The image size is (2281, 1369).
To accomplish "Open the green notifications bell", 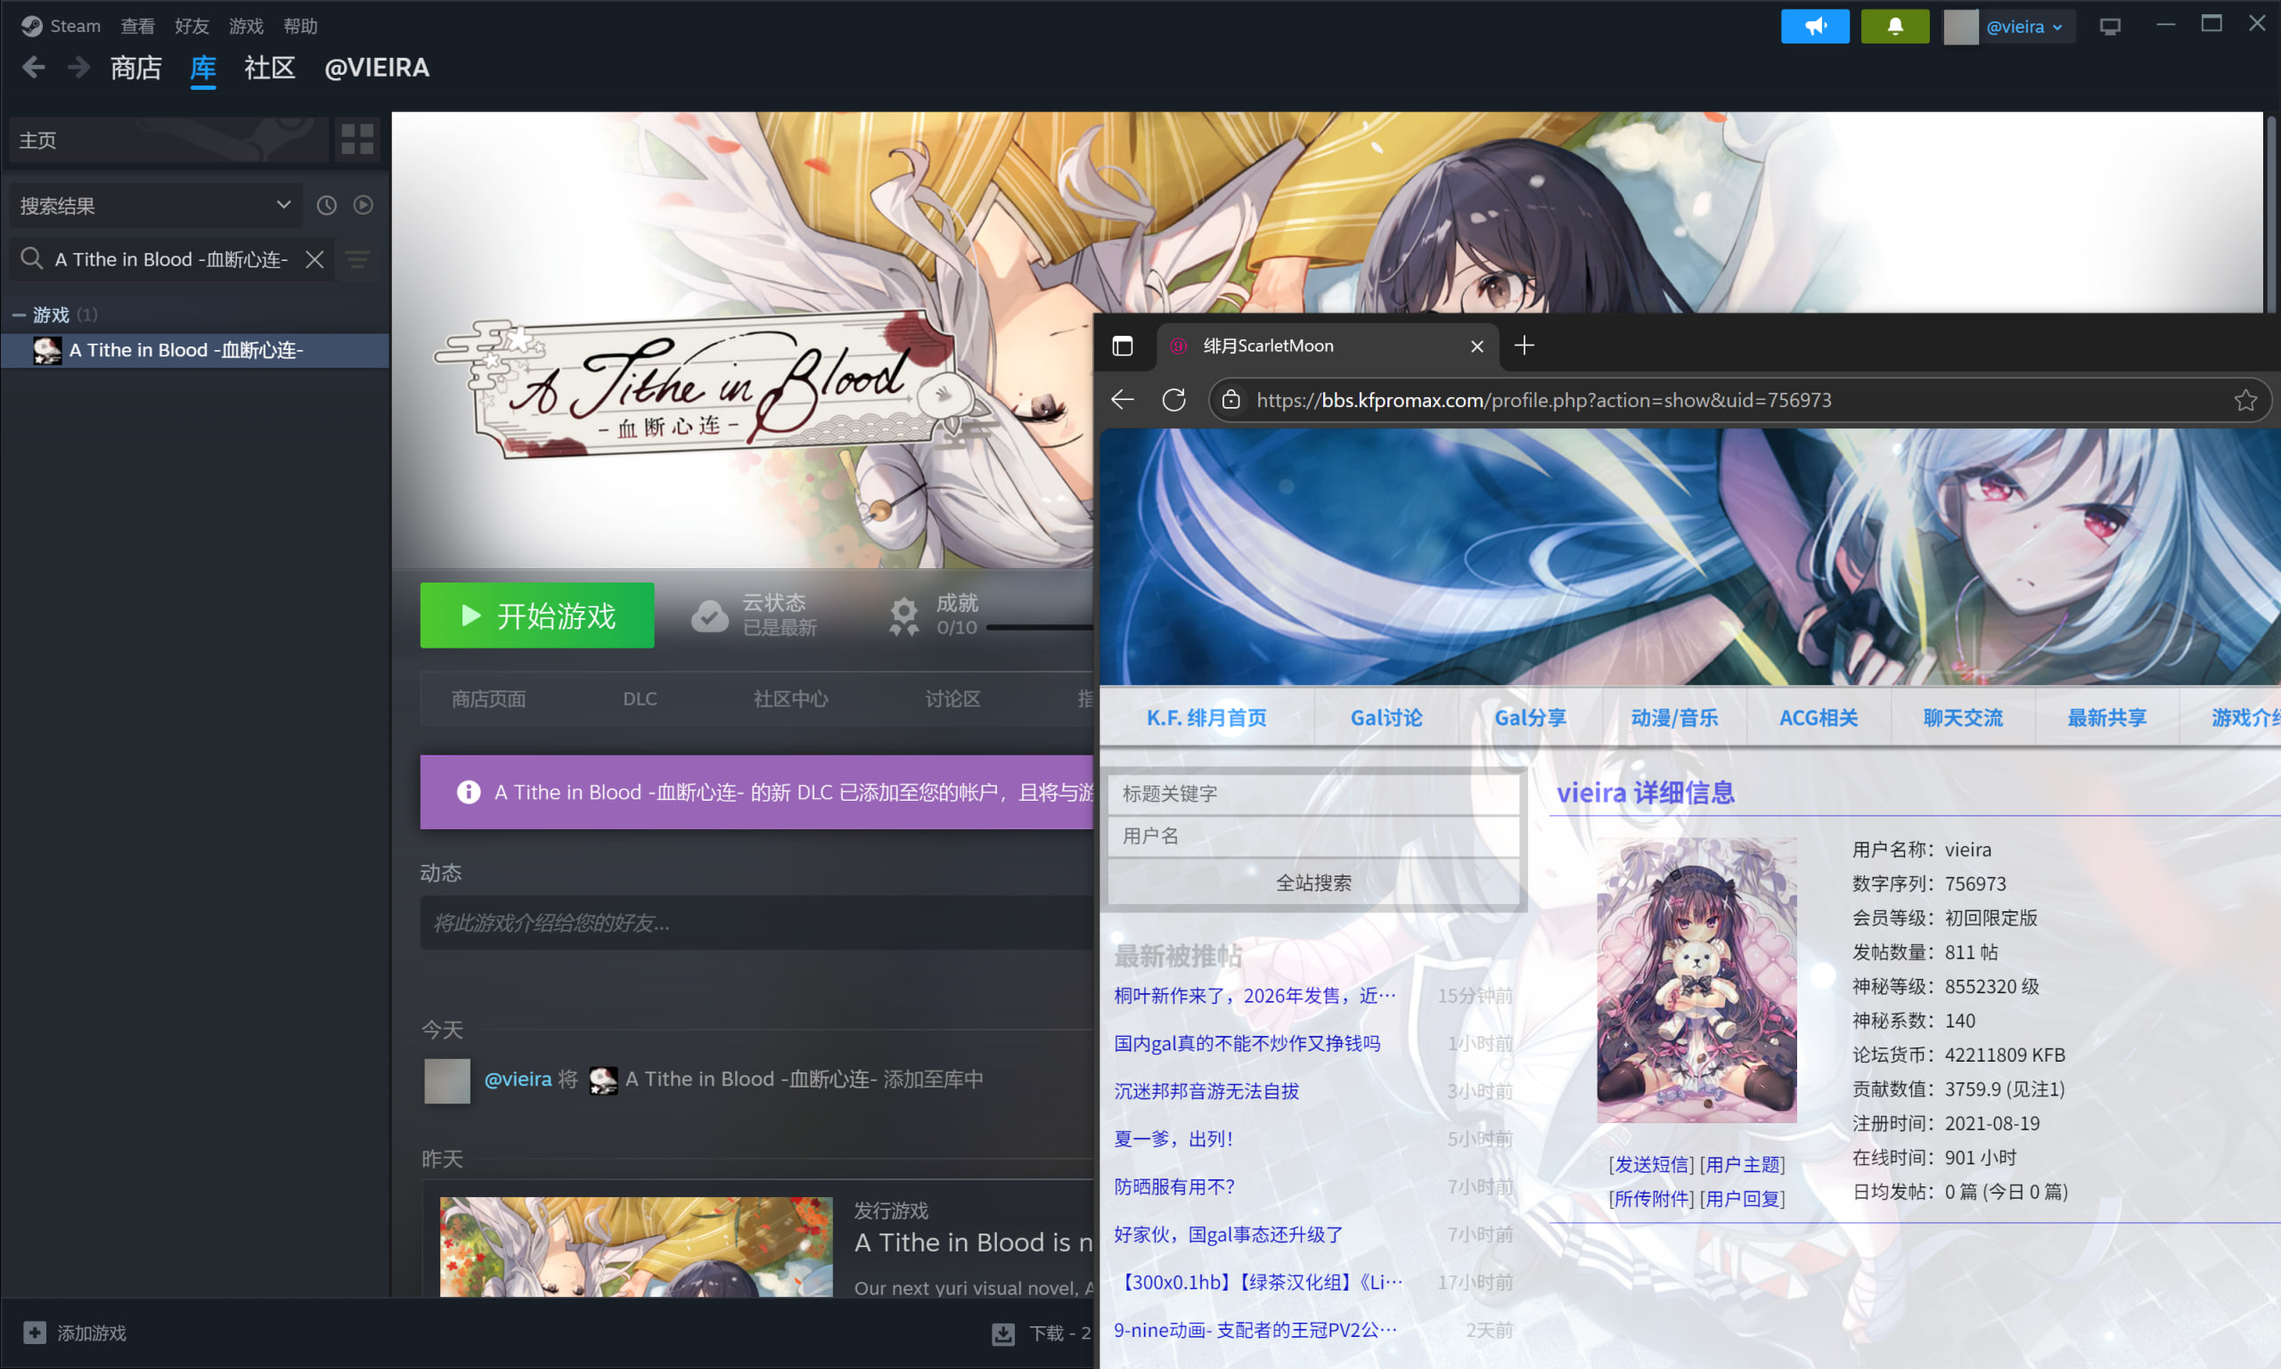I will click(1894, 26).
